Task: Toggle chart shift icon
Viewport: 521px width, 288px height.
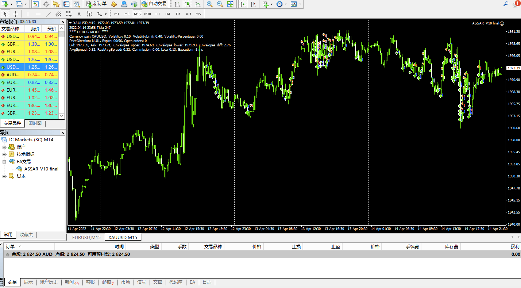Action: pos(253,4)
